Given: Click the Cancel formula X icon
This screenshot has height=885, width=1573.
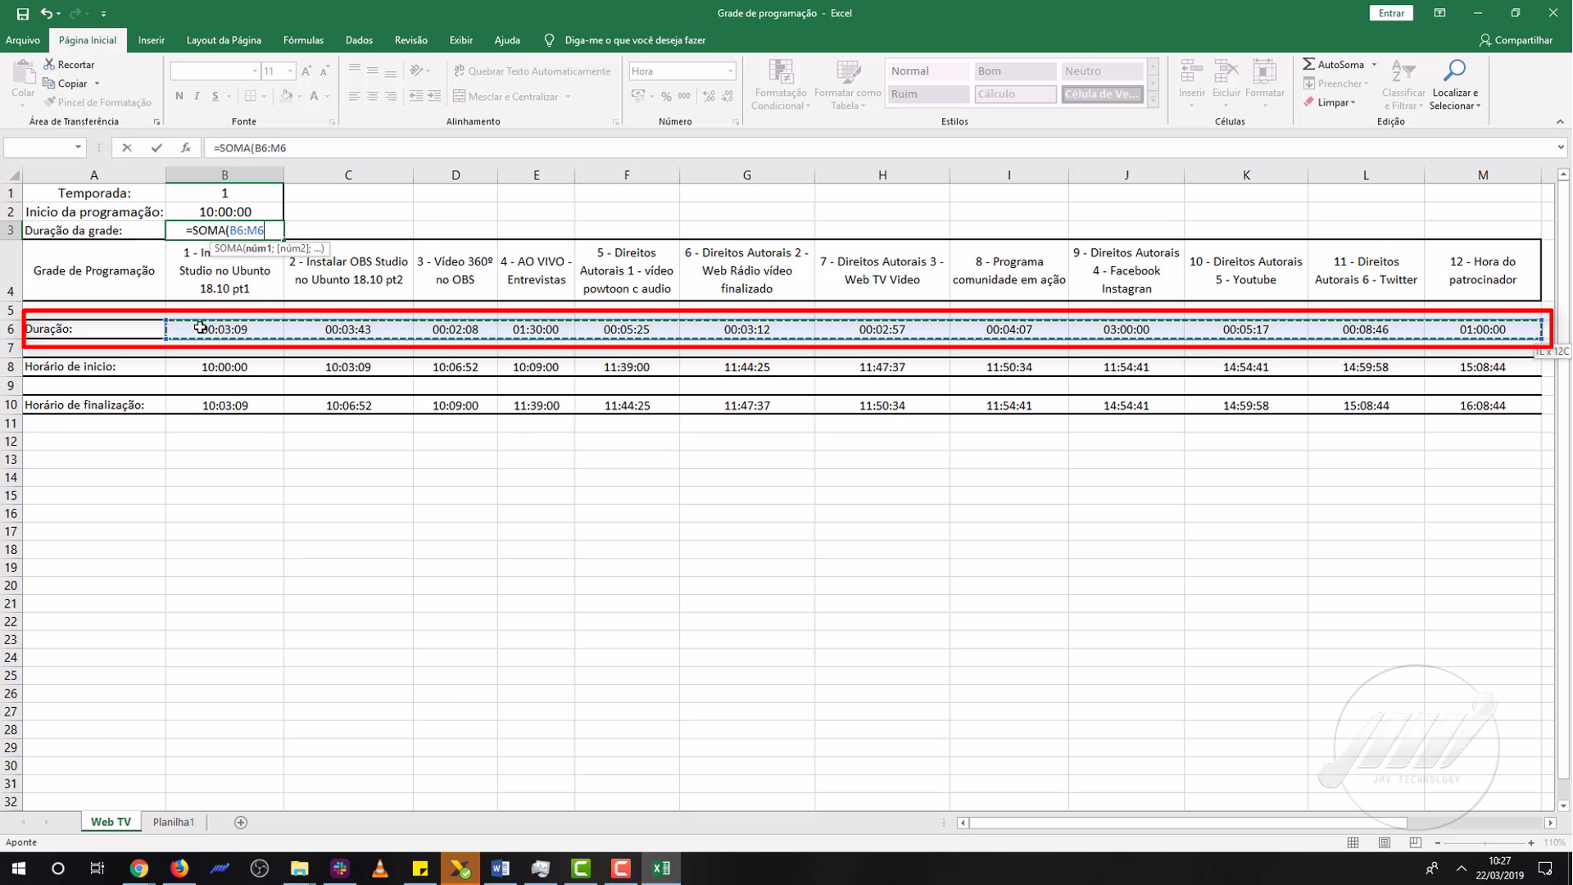Looking at the screenshot, I should pos(126,147).
